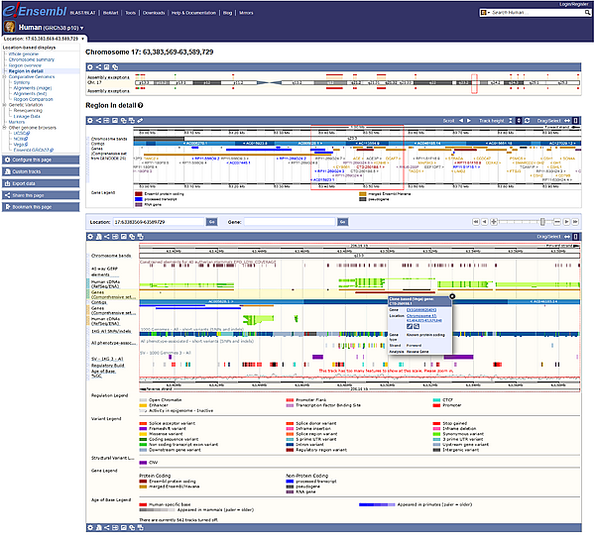Collapse the Comparative Genomics tree node
This screenshot has height=541, width=595.
[4, 78]
